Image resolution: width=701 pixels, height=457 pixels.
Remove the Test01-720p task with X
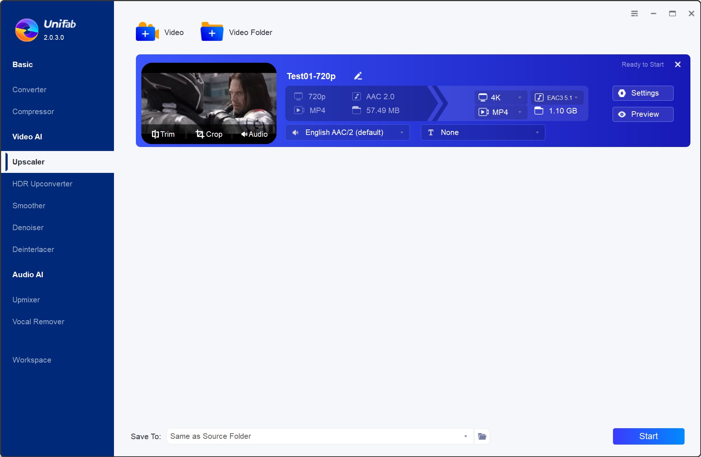point(678,65)
